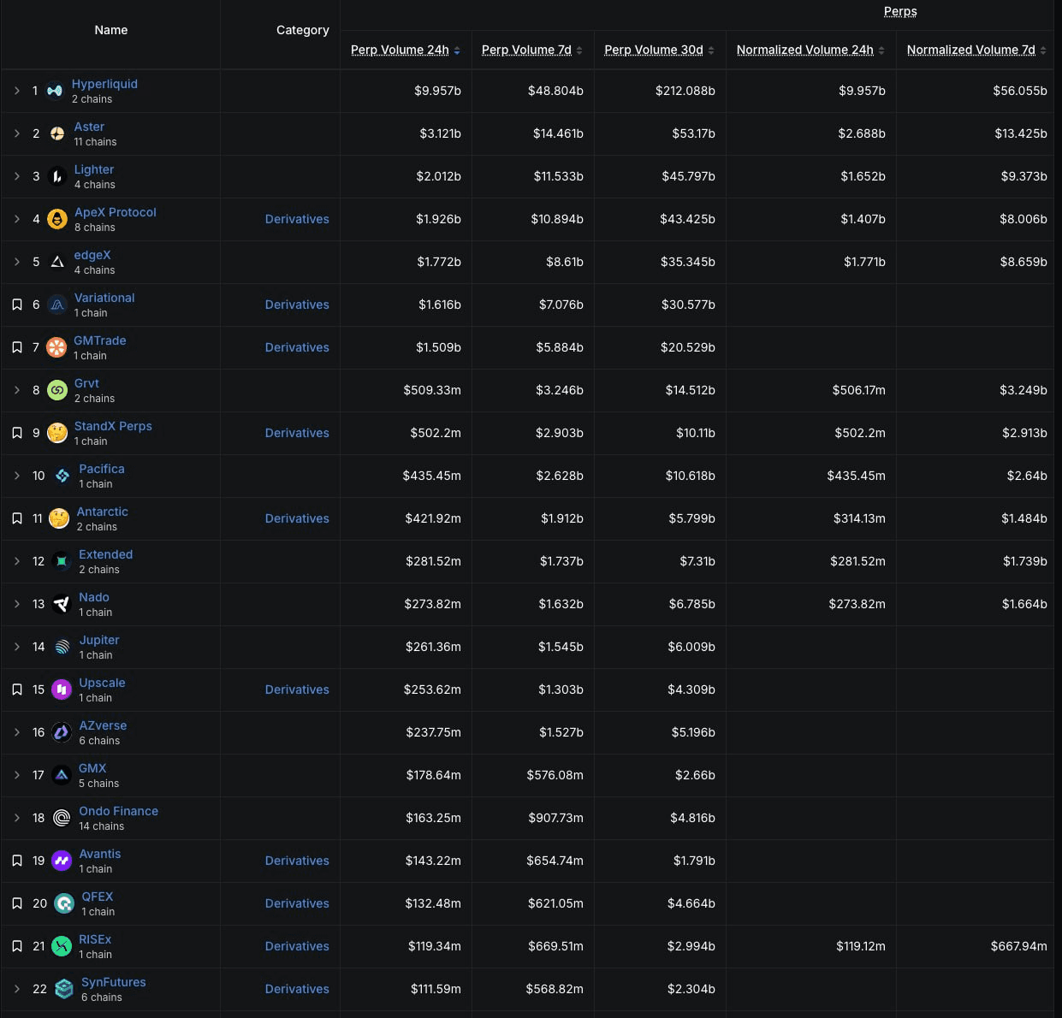Click the Nado logo icon
1062x1018 pixels.
click(62, 604)
